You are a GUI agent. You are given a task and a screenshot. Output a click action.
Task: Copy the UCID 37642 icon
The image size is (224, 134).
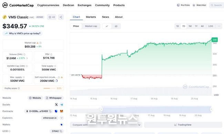click(61, 131)
